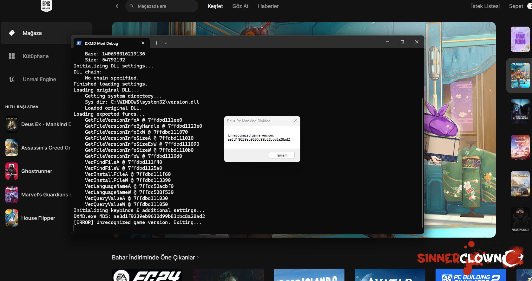Viewport: 532px width, 281px height.
Task: Open House Flipper game icon
Action: [x=12, y=218]
